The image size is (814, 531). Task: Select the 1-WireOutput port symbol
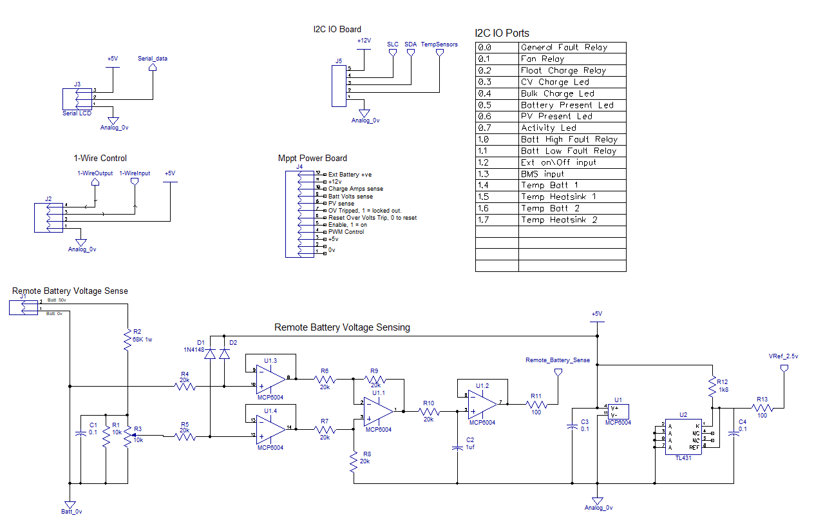point(95,182)
